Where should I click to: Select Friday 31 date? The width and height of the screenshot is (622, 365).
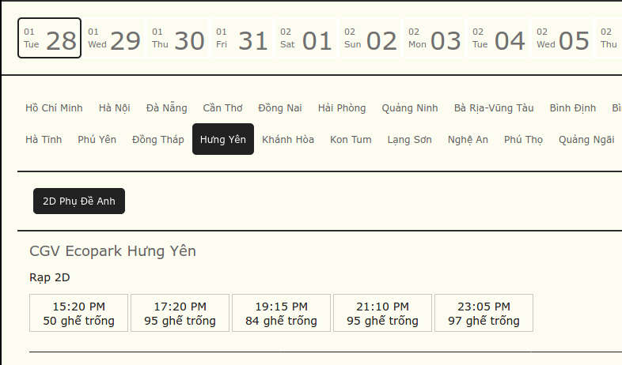click(x=241, y=39)
